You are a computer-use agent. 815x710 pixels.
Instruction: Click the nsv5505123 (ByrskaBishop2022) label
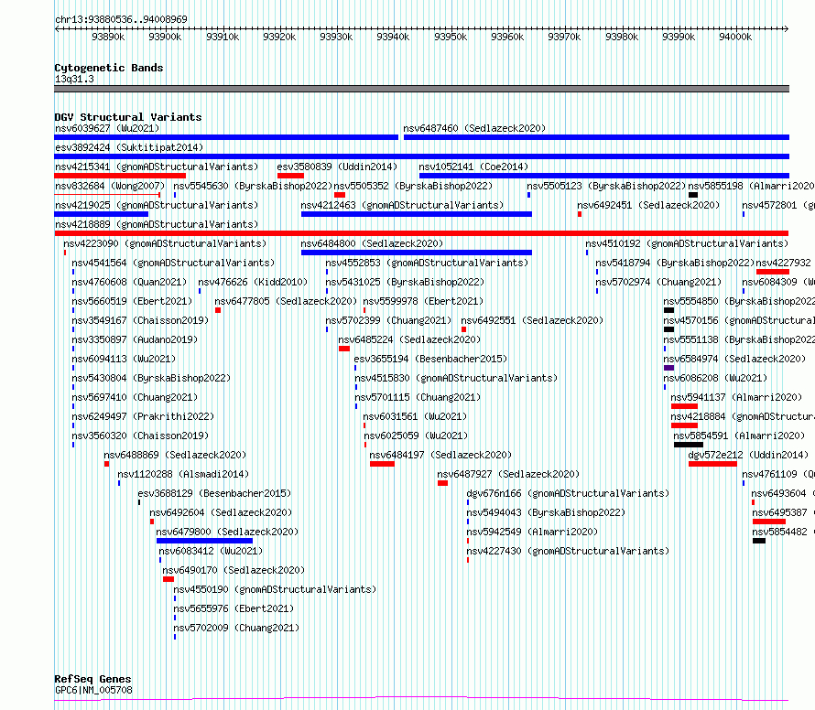(x=606, y=186)
